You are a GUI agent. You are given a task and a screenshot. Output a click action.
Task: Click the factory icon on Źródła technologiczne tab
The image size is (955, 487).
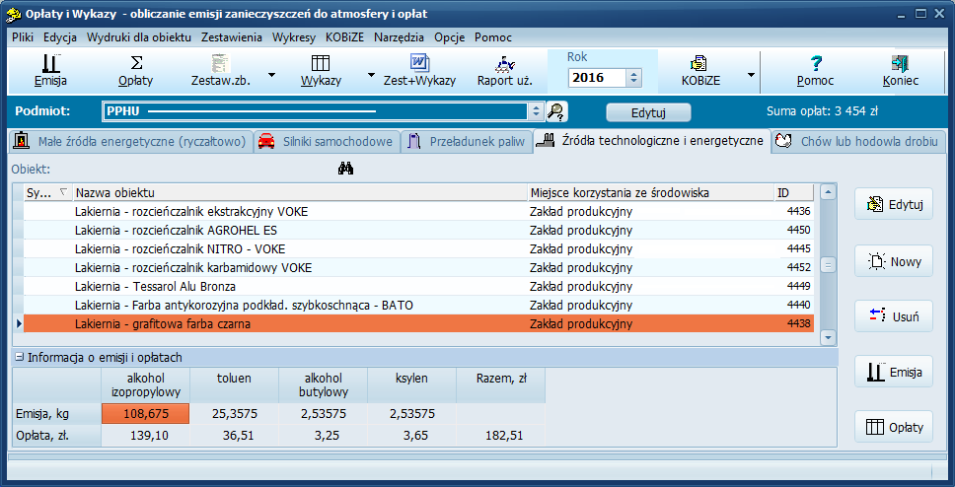[x=546, y=141]
